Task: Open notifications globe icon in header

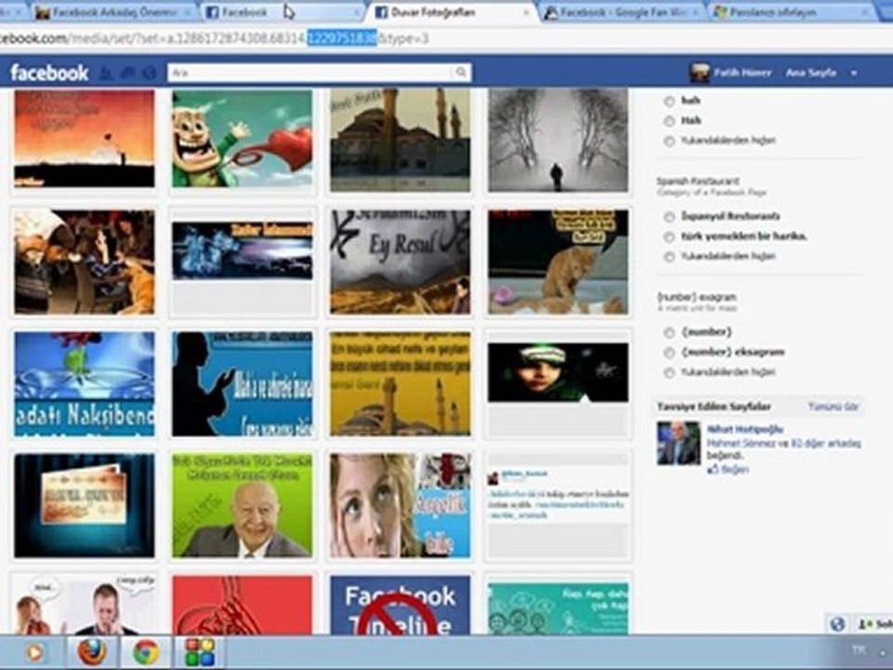Action: coord(149,73)
